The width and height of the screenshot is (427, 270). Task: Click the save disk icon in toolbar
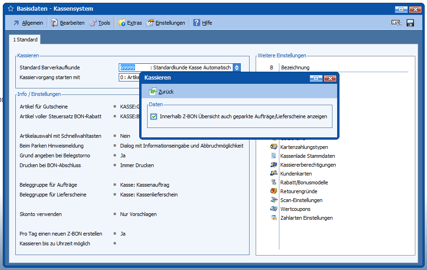click(410, 23)
